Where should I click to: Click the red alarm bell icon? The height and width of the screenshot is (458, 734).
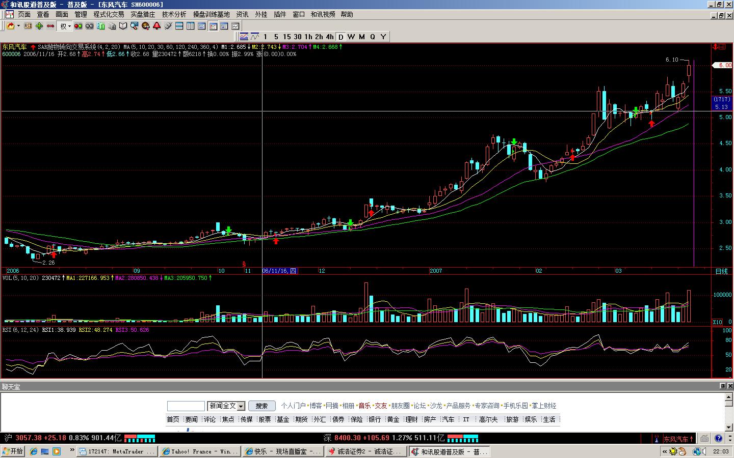click(156, 26)
